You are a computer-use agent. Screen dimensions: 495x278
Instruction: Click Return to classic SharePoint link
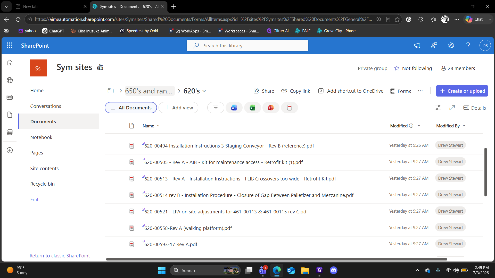(60, 256)
